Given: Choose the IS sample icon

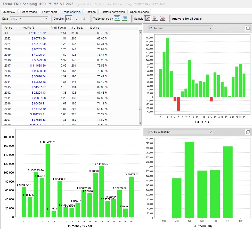Looking at the screenshot, I should [x=155, y=19].
